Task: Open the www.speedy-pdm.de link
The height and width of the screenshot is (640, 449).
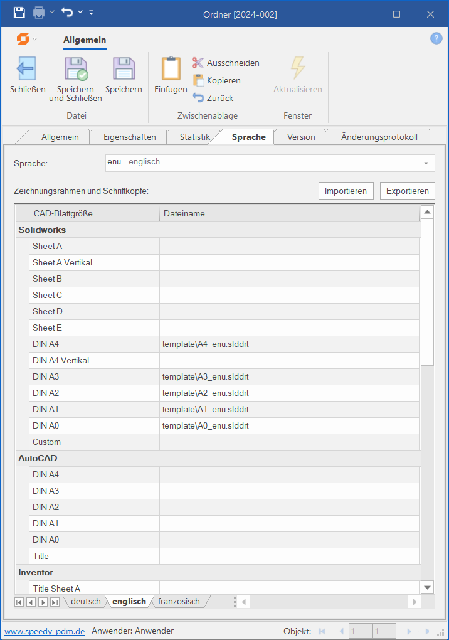Action: pos(45,631)
